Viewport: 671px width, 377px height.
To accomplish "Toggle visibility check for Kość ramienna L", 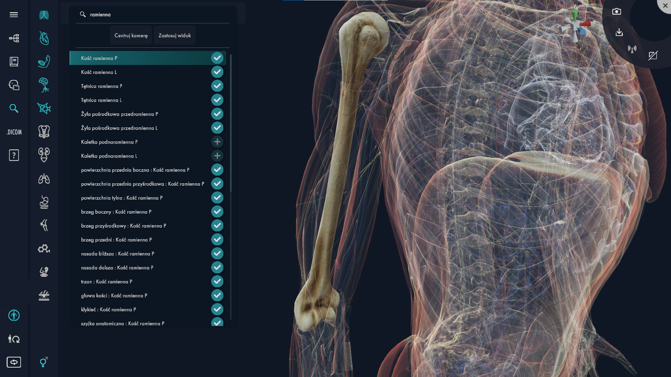I will coord(217,72).
